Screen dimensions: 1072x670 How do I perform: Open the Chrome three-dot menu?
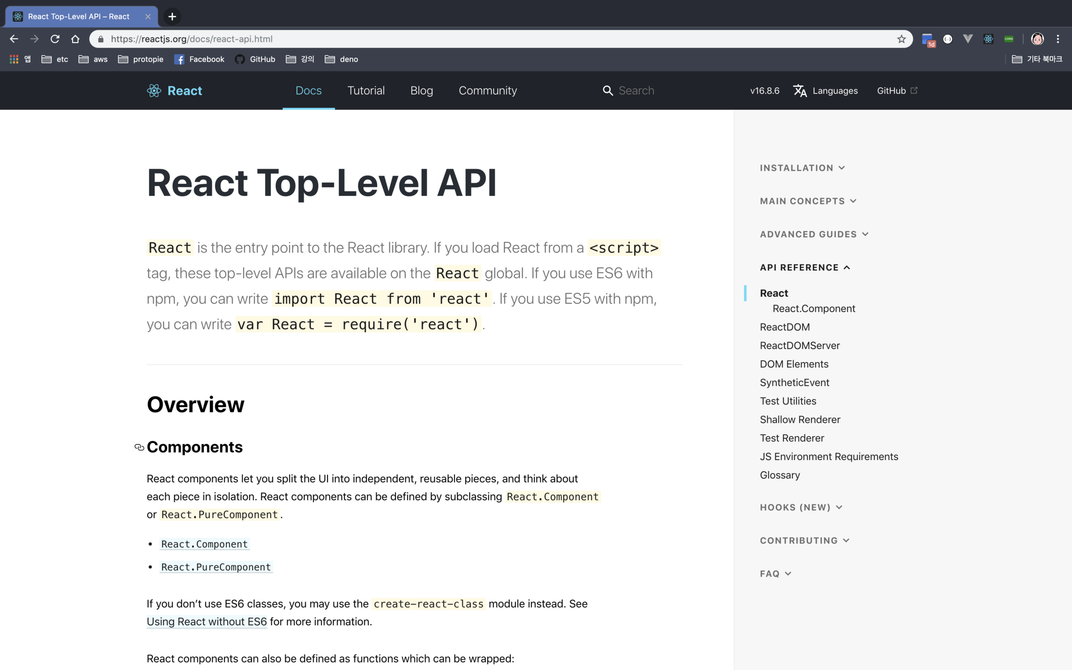click(1058, 39)
